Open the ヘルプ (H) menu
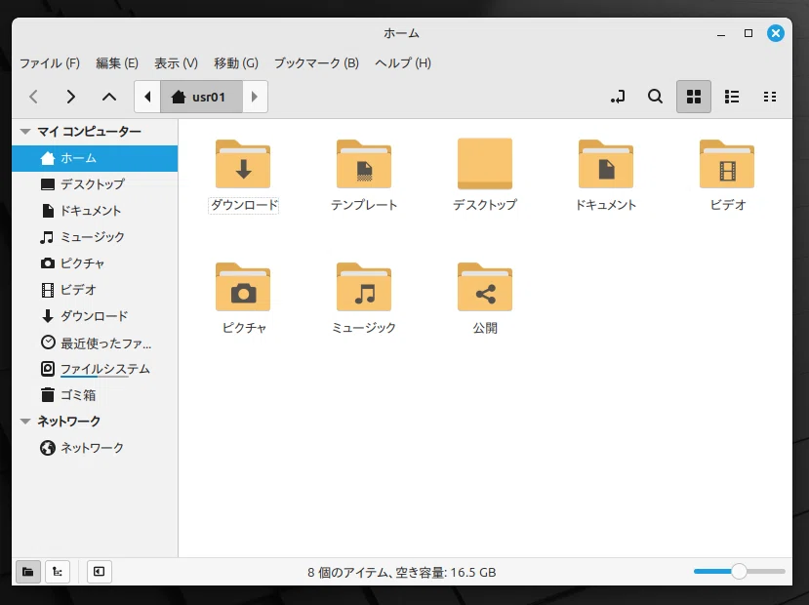The image size is (809, 605). 403,62
